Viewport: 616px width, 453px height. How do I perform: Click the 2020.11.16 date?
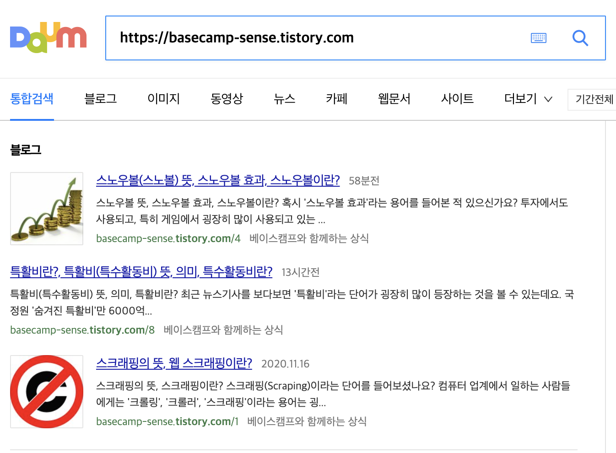tap(286, 364)
